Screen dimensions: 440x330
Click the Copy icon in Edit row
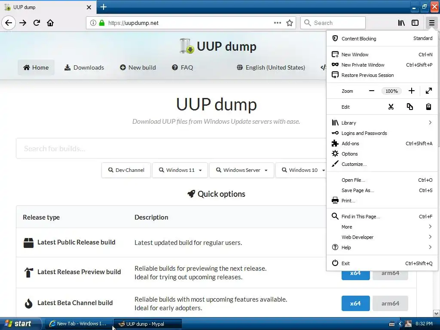(409, 107)
